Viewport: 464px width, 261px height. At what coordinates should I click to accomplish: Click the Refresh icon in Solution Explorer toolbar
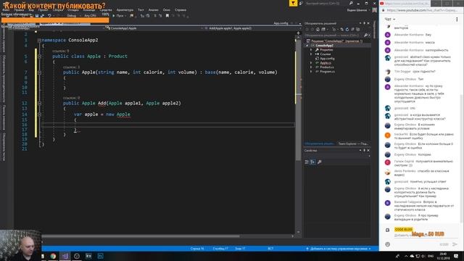(x=347, y=29)
